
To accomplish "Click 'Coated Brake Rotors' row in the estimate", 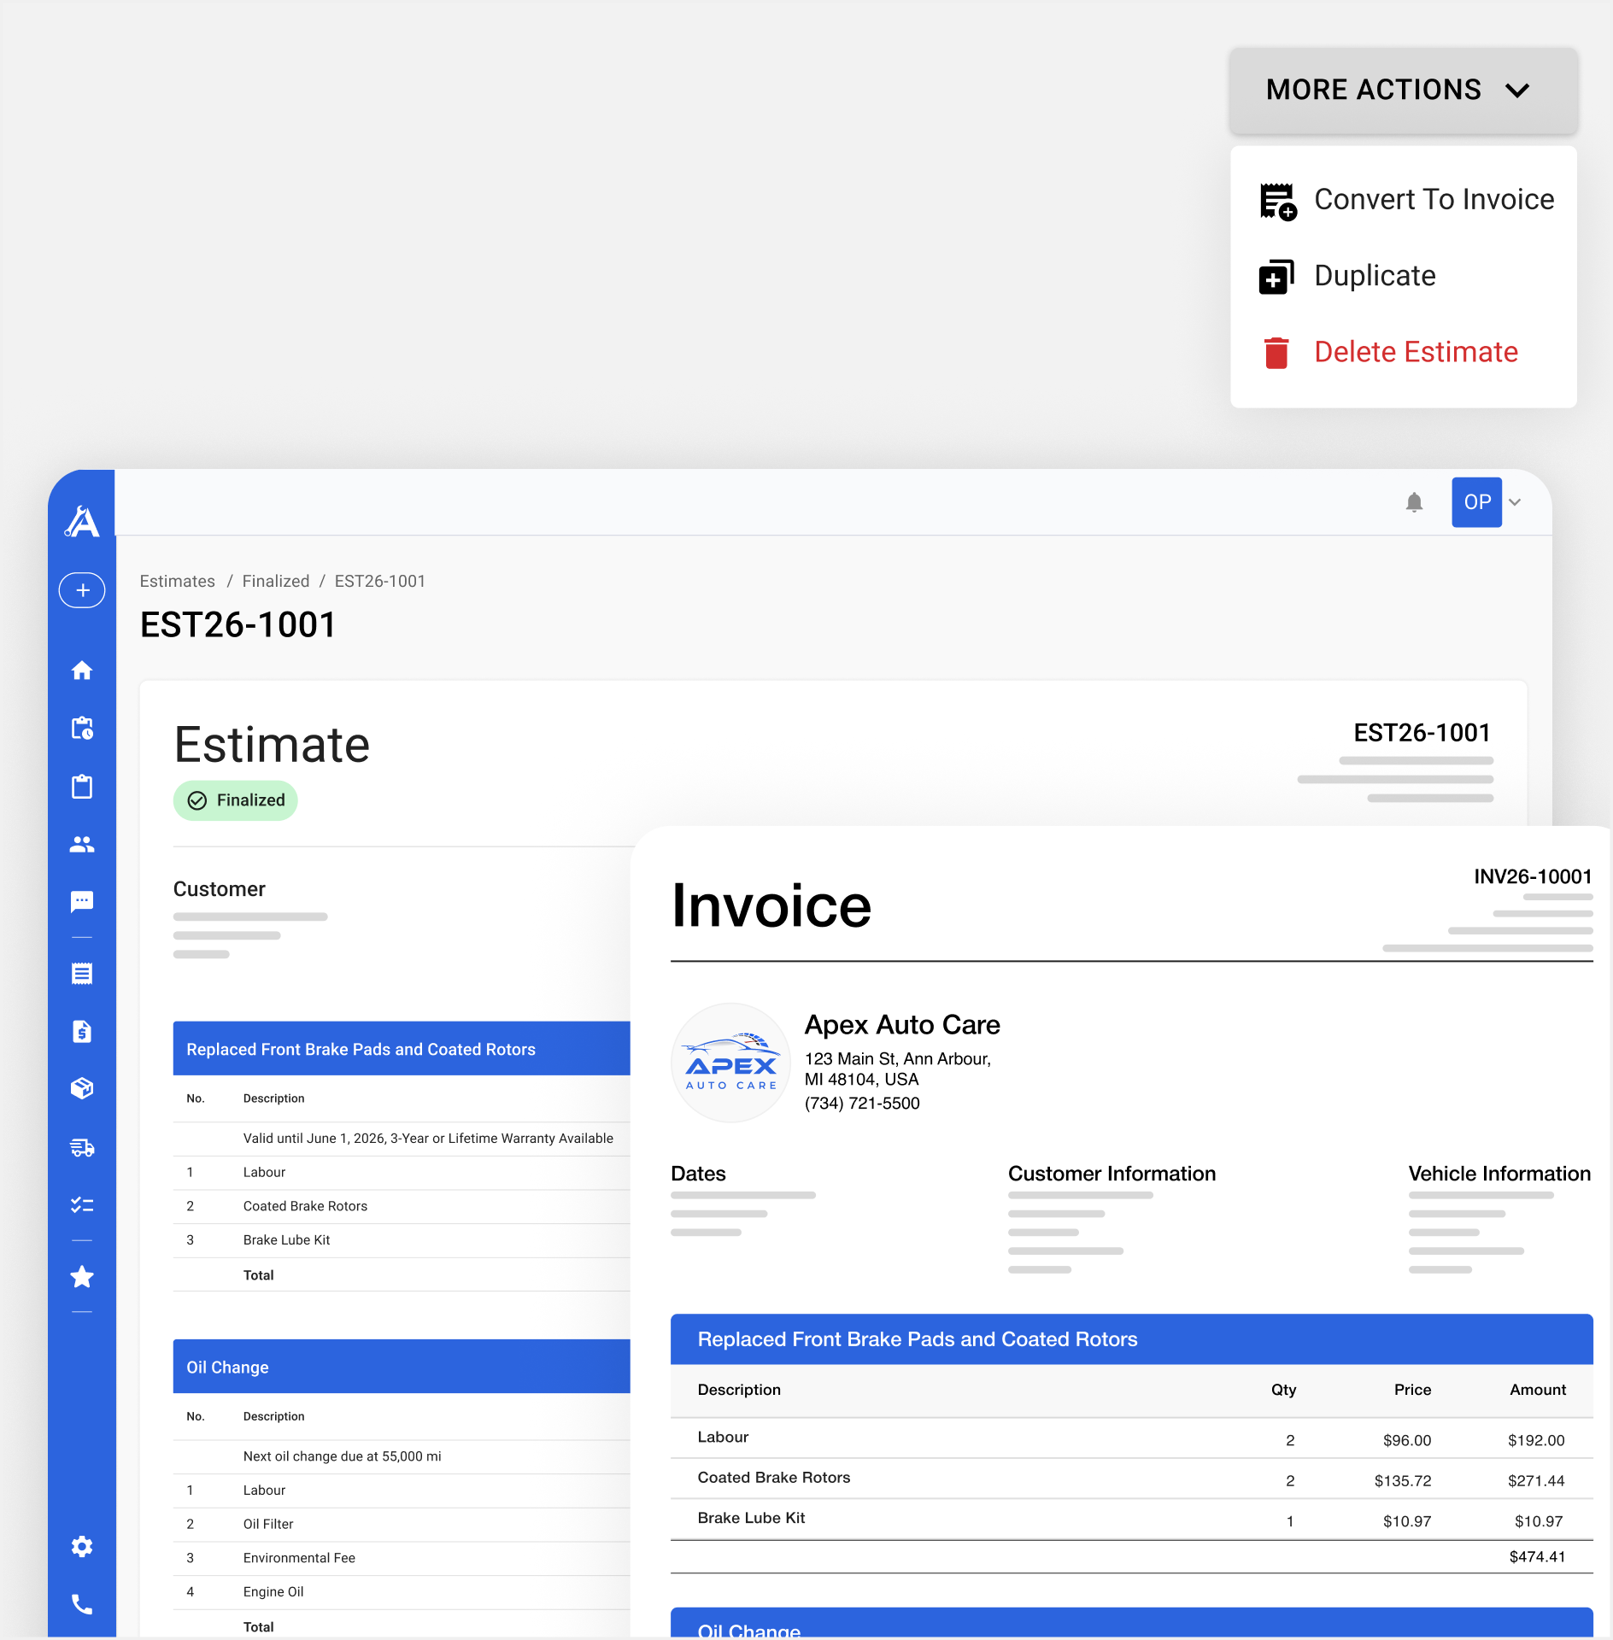I will click(402, 1206).
